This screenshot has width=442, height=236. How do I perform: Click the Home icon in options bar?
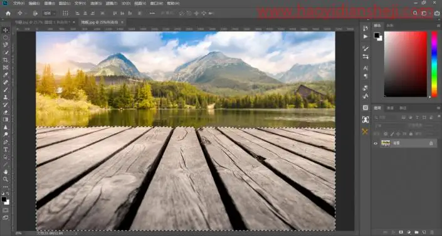[8, 13]
